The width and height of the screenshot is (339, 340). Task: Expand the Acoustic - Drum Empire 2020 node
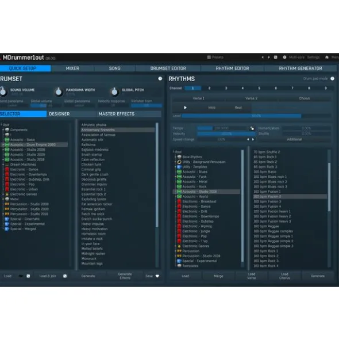tap(3, 144)
